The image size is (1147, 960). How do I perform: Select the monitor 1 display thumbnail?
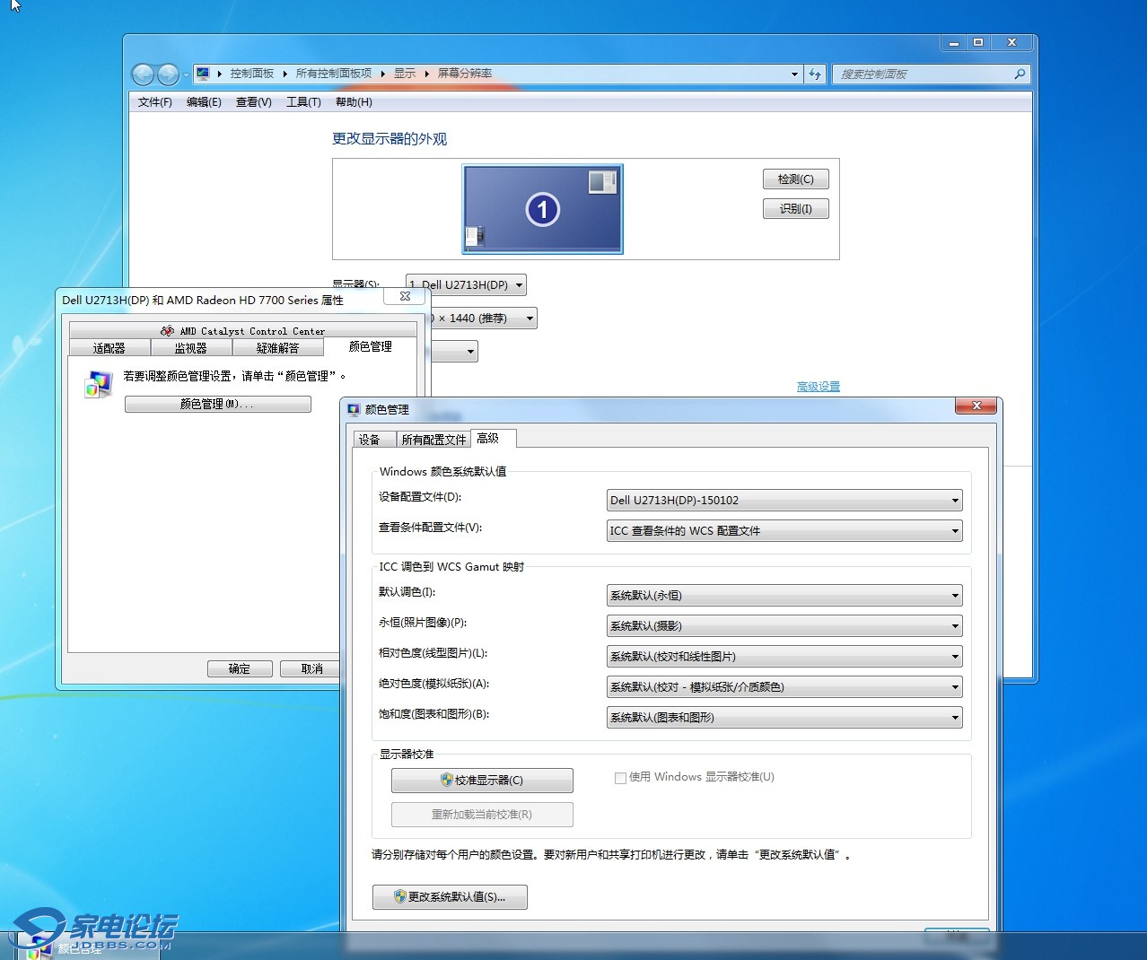(x=542, y=209)
